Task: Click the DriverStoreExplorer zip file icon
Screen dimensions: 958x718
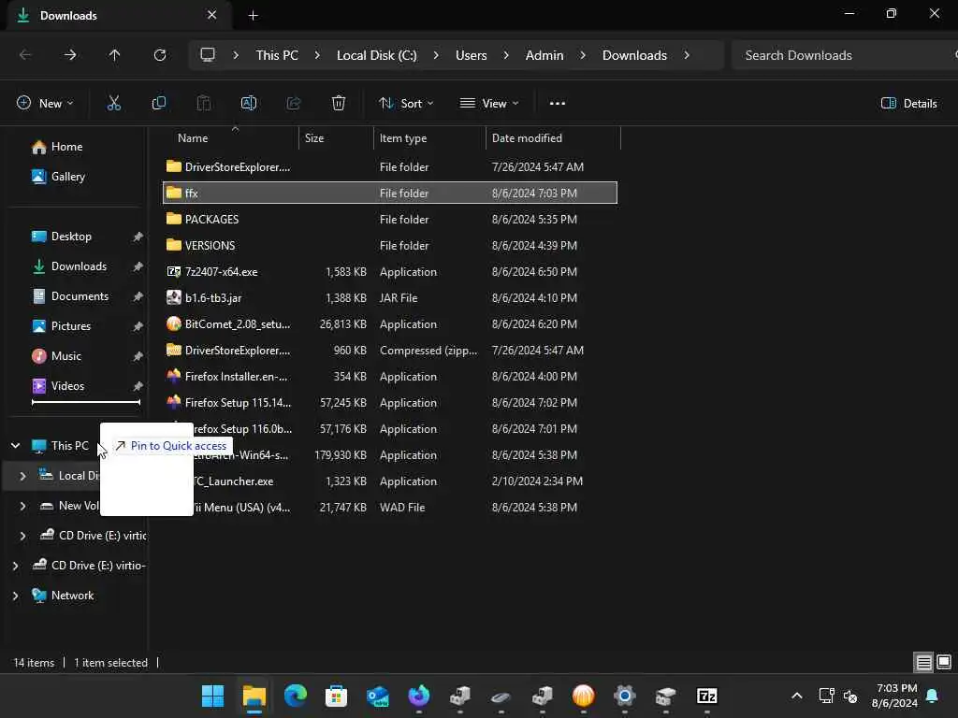Action: (173, 351)
